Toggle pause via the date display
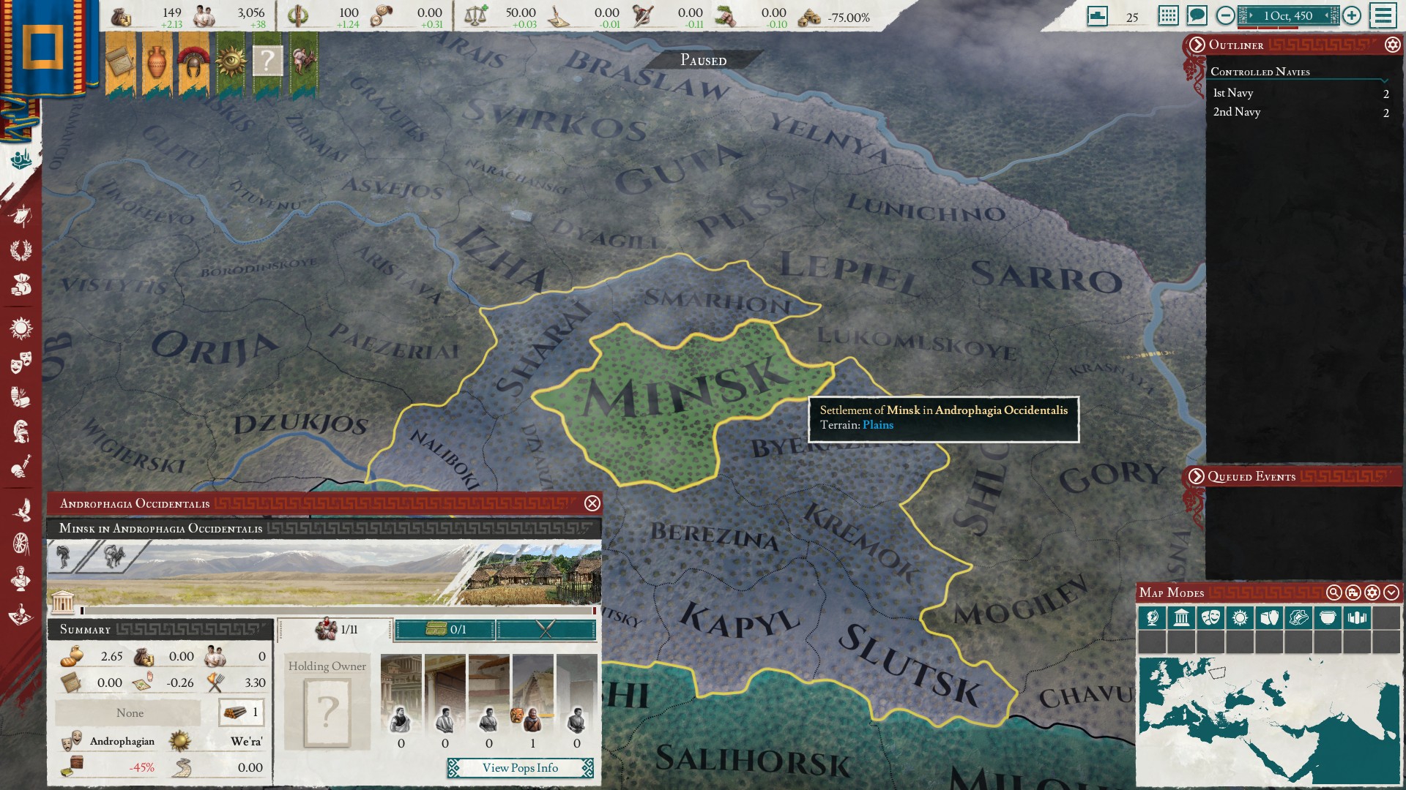The width and height of the screenshot is (1406, 790). pos(1288,15)
